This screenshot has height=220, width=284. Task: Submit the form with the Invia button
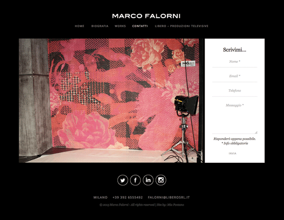[x=233, y=153]
